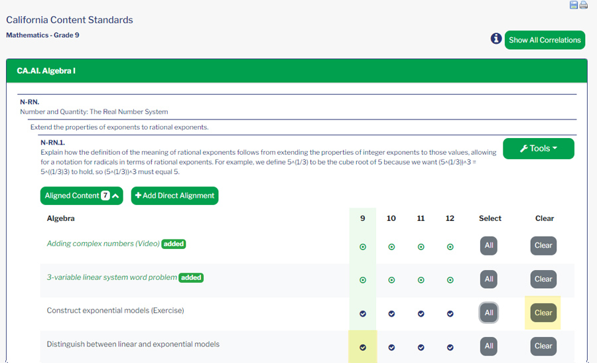The height and width of the screenshot is (363, 597).
Task: Click California Content Standards heading
Action: pyautogui.click(x=70, y=20)
